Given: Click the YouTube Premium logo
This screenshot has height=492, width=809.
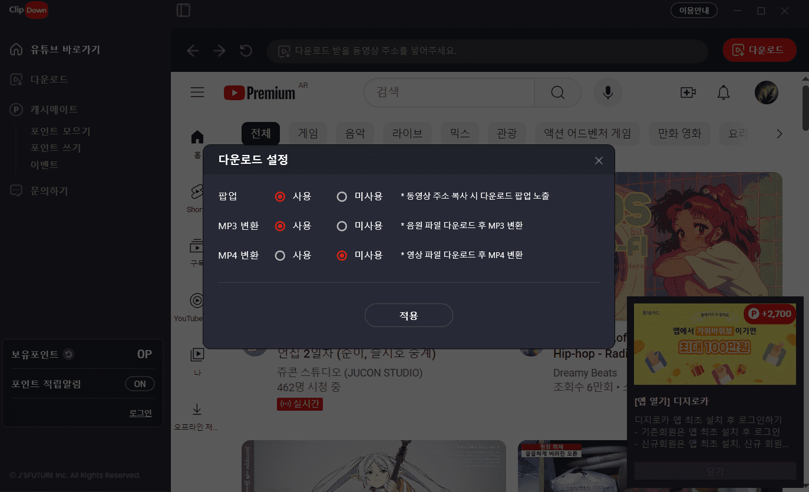Looking at the screenshot, I should pyautogui.click(x=260, y=93).
